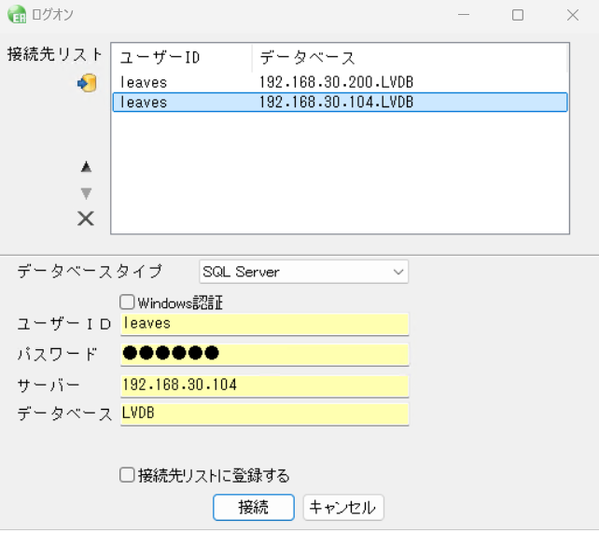This screenshot has width=599, height=533.
Task: Maximize the logon window
Action: tap(518, 15)
